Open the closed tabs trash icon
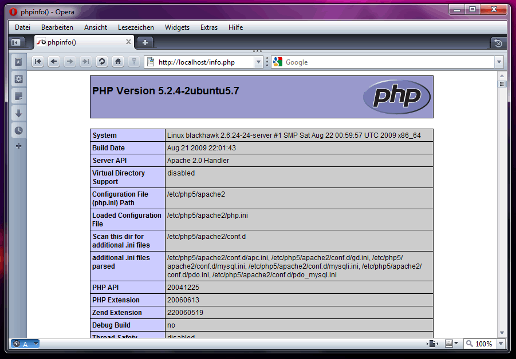The image size is (516, 359). (498, 43)
